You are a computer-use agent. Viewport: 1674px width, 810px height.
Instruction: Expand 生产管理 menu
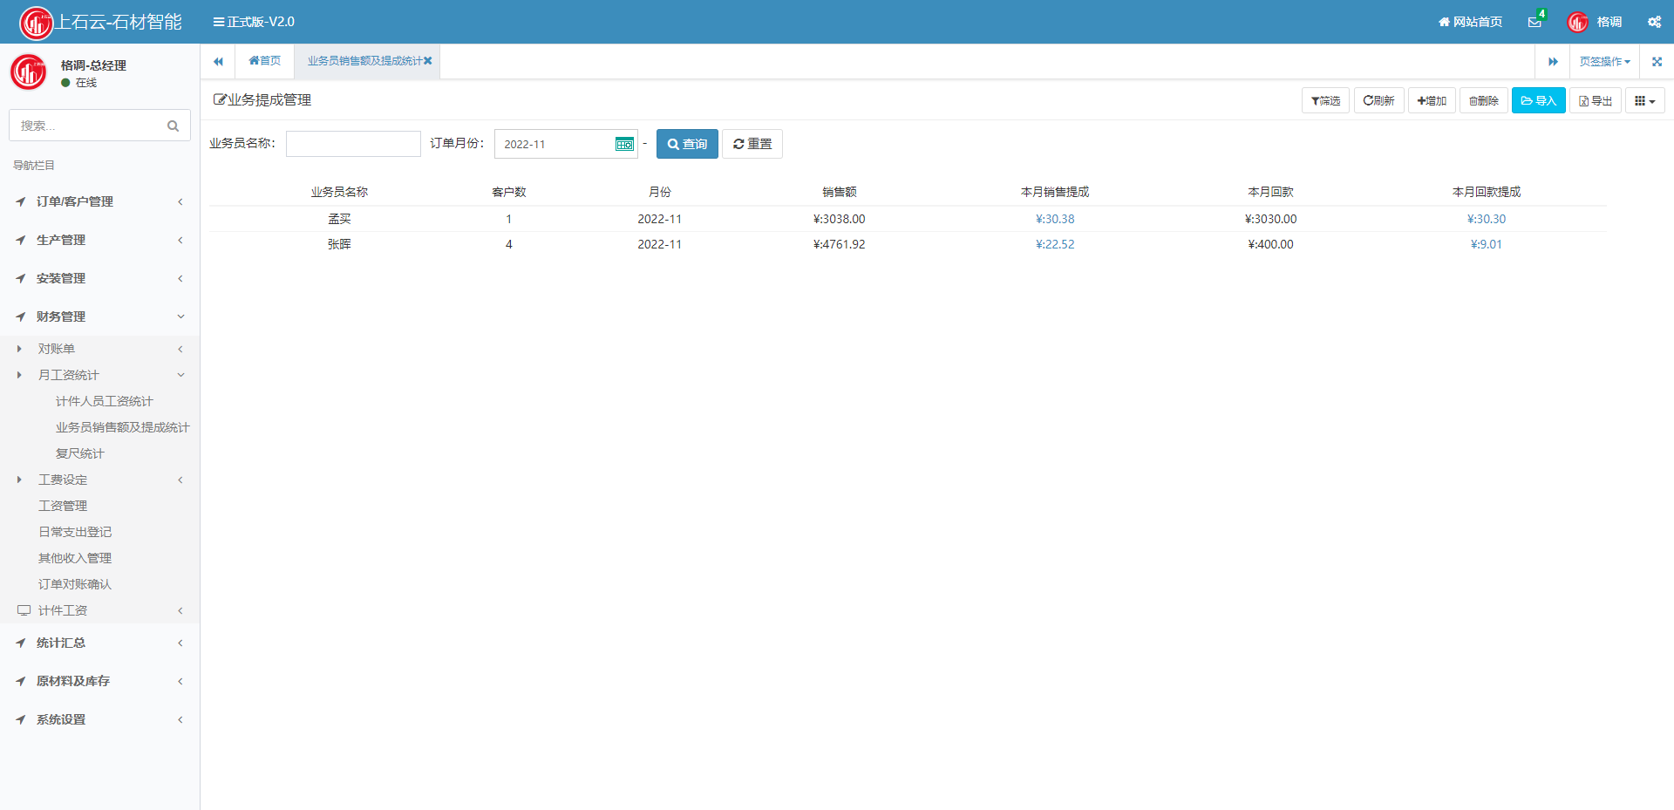(99, 240)
